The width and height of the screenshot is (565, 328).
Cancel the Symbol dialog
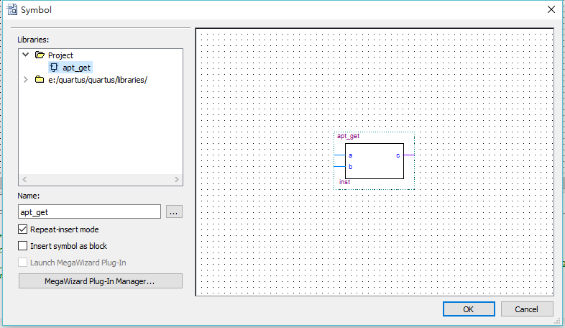(x=527, y=309)
